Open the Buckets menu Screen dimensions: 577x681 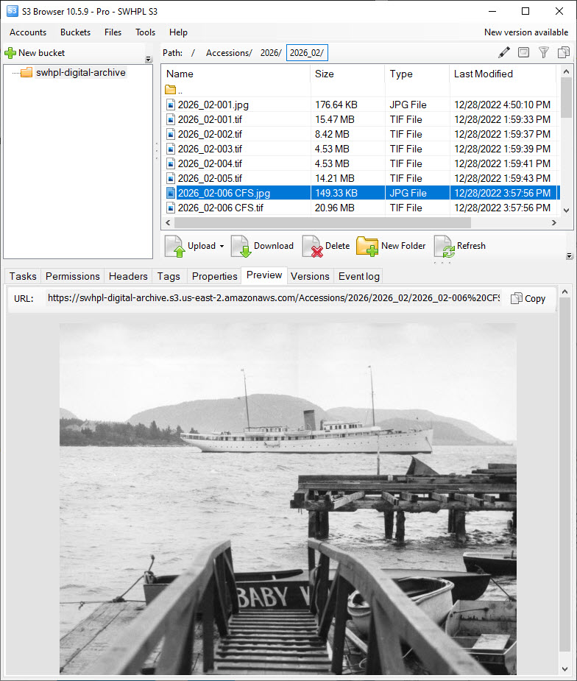point(76,32)
